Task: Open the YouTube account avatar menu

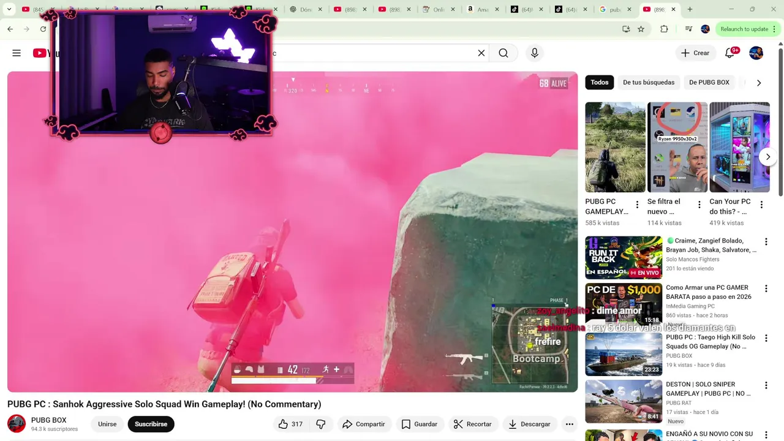Action: click(756, 53)
